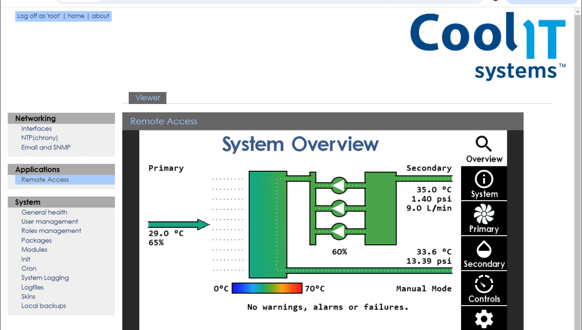Click the Secondary label in the diagram
582x330 pixels.
click(x=429, y=168)
